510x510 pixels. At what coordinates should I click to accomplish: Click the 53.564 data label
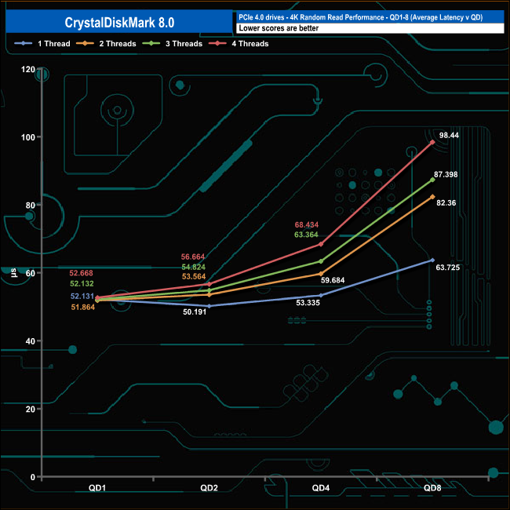point(194,276)
